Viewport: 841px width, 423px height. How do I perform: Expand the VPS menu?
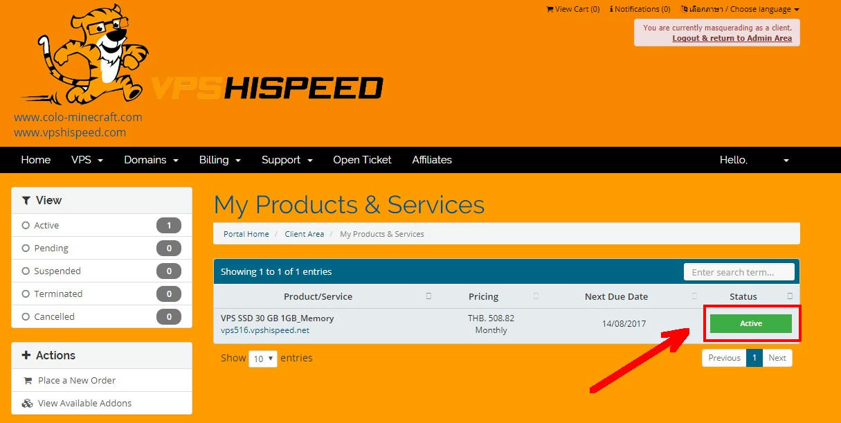87,160
